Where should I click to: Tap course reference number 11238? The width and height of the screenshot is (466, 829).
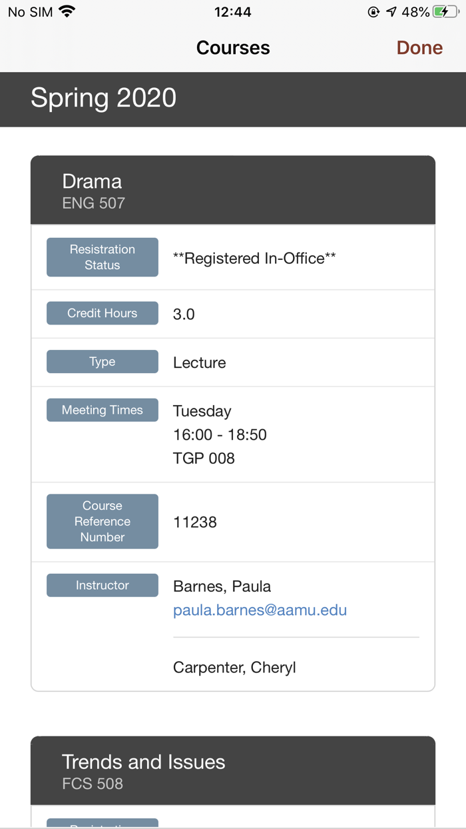[x=195, y=522]
